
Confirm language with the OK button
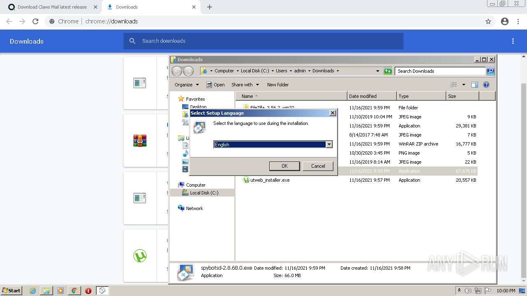284,166
